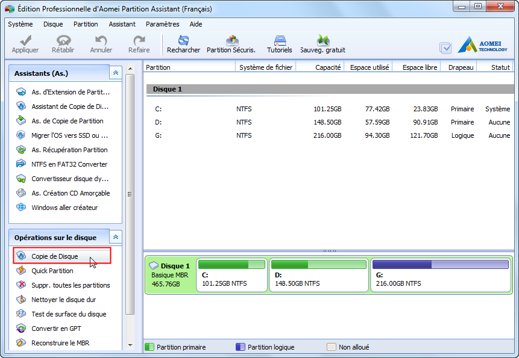This screenshot has height=358, width=519.
Task: Open the Disque menu
Action: (53, 24)
